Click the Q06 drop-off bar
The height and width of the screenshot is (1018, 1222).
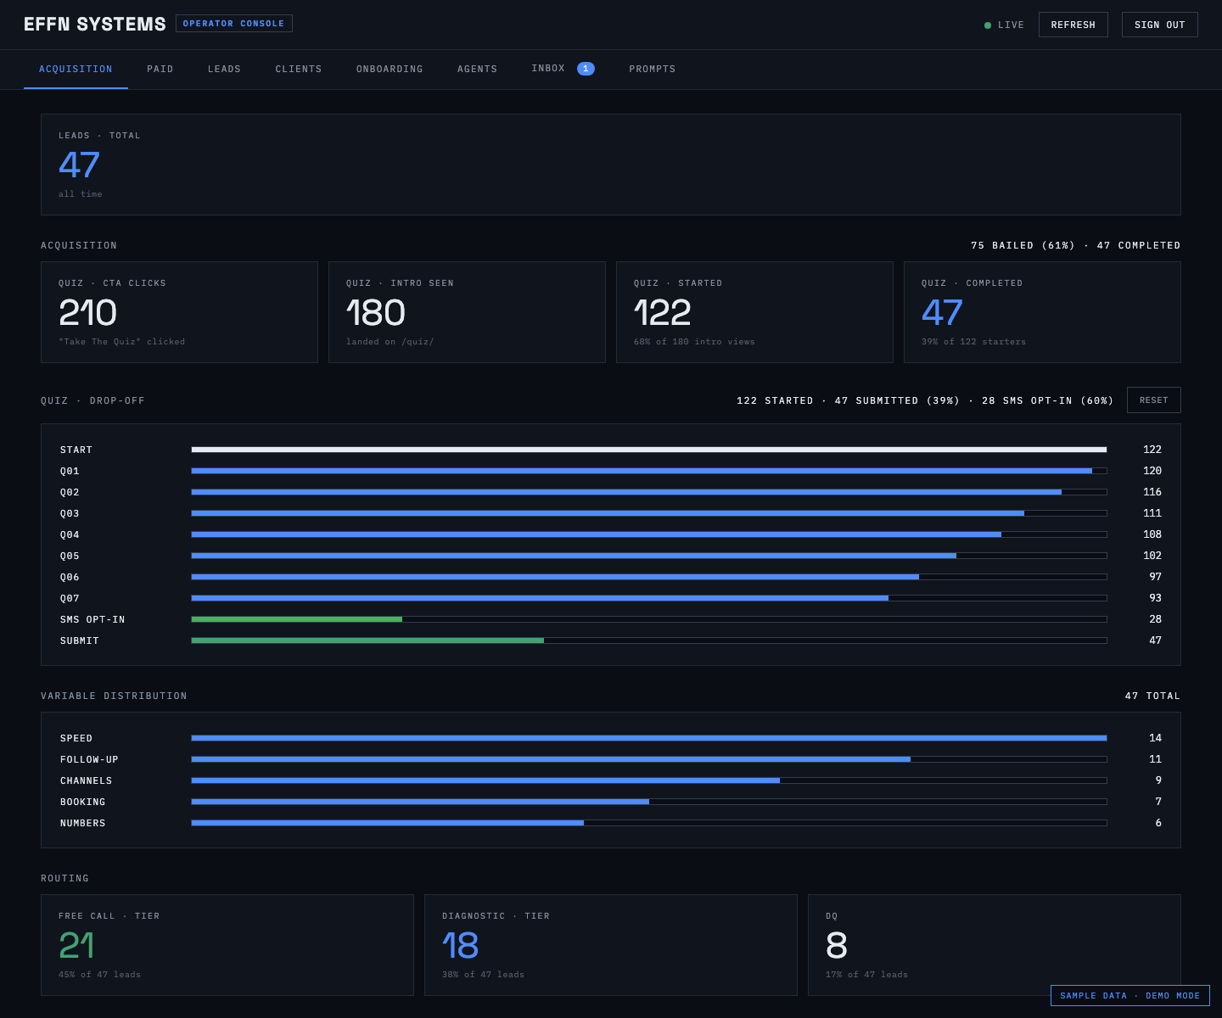(x=649, y=577)
